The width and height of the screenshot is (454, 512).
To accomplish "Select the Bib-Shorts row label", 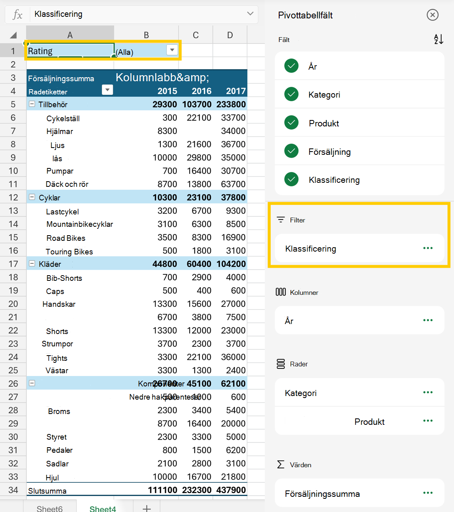I will point(64,278).
